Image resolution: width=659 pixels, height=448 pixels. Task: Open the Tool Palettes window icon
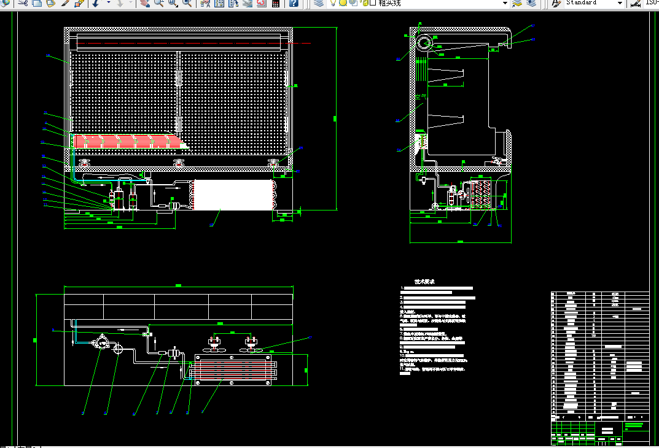233,3
